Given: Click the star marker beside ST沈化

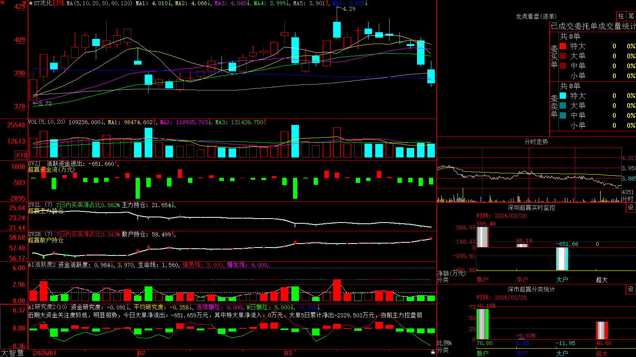Looking at the screenshot, I should [x=31, y=3].
